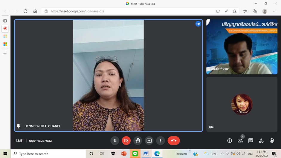The image size is (281, 158).
Task: Leave the call with the red hang-up button
Action: (174, 141)
